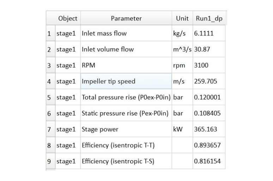The height and width of the screenshot is (181, 273).
Task: Select Static pressure rise (Pex-P0in) cell
Action: click(126, 113)
